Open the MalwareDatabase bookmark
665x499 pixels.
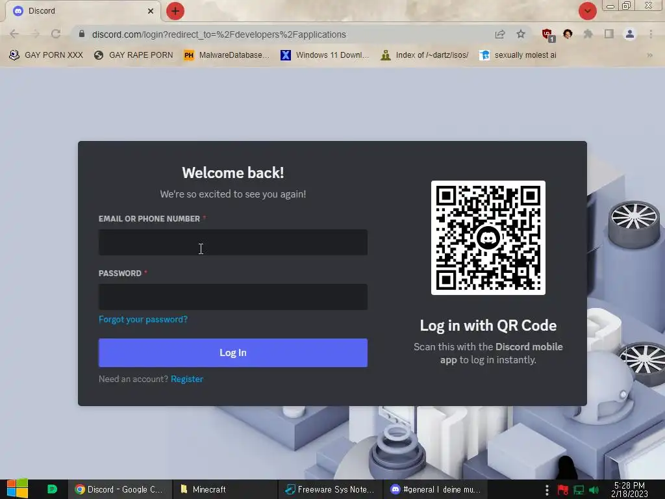click(x=227, y=55)
